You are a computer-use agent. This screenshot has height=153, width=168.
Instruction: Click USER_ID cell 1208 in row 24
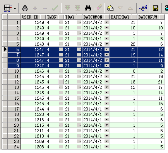click(x=33, y=147)
